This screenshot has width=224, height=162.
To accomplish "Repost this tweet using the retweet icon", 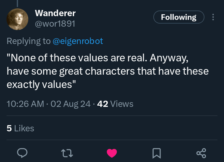I will 67,153.
